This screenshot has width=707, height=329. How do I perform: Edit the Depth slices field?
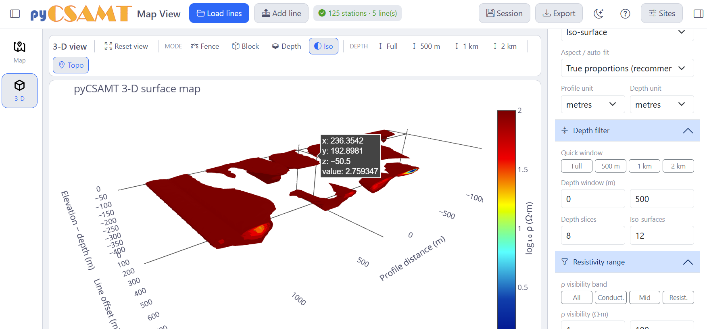tap(593, 235)
